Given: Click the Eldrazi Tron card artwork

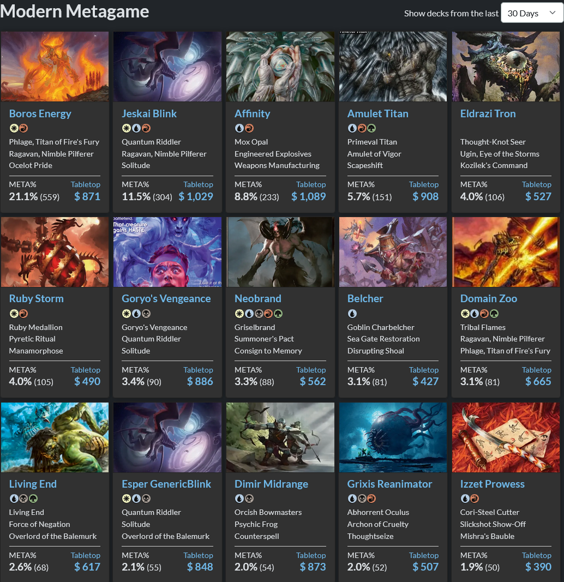Looking at the screenshot, I should 506,67.
